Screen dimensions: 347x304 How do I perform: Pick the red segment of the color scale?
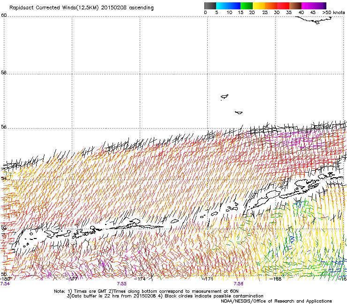pyautogui.click(x=283, y=6)
